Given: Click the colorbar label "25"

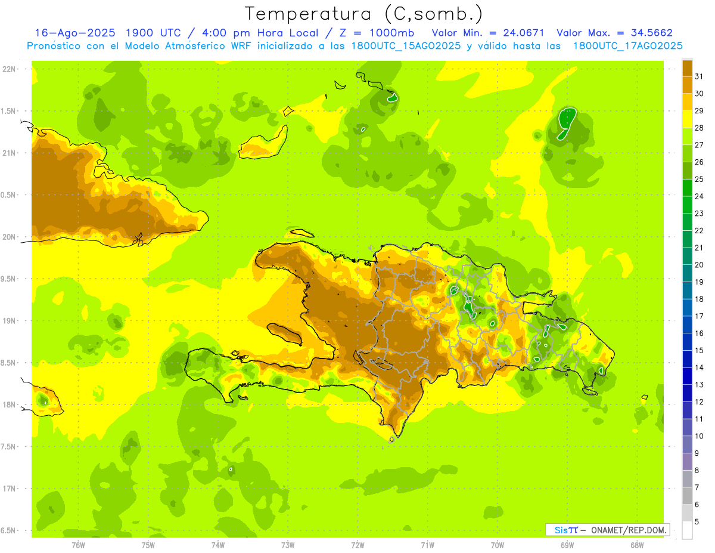Looking at the screenshot, I should click(700, 179).
